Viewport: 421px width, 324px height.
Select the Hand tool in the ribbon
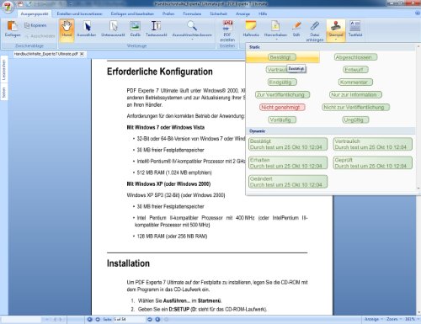pos(67,30)
